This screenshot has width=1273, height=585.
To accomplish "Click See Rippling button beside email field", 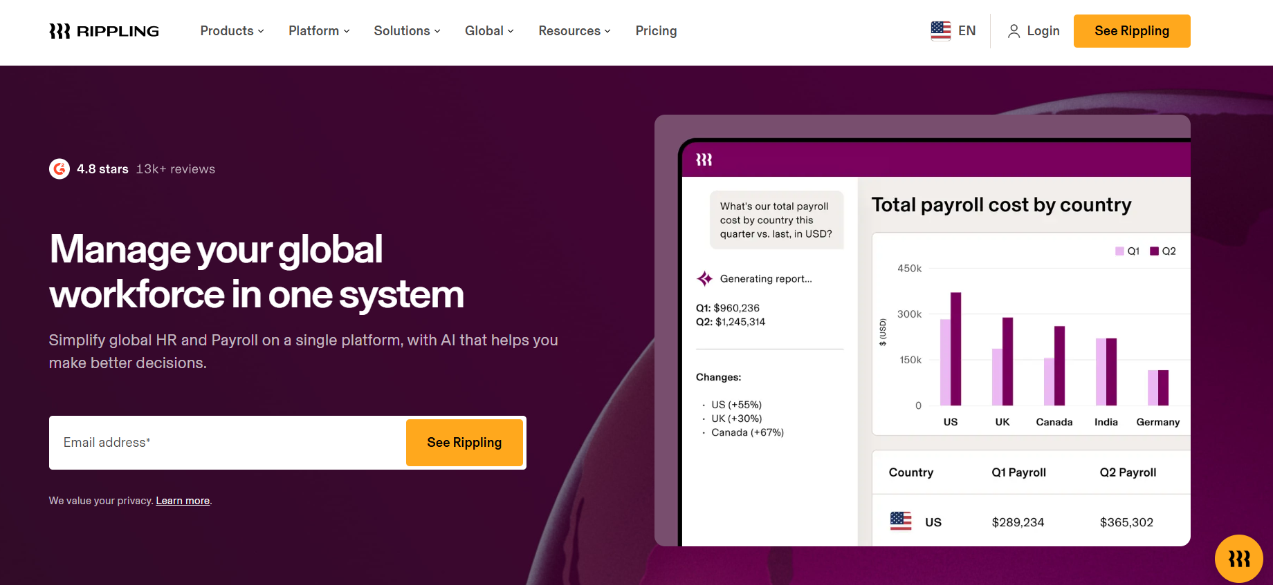I will [464, 443].
